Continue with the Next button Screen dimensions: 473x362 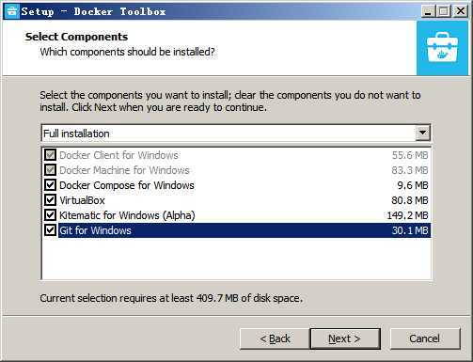[x=345, y=338]
